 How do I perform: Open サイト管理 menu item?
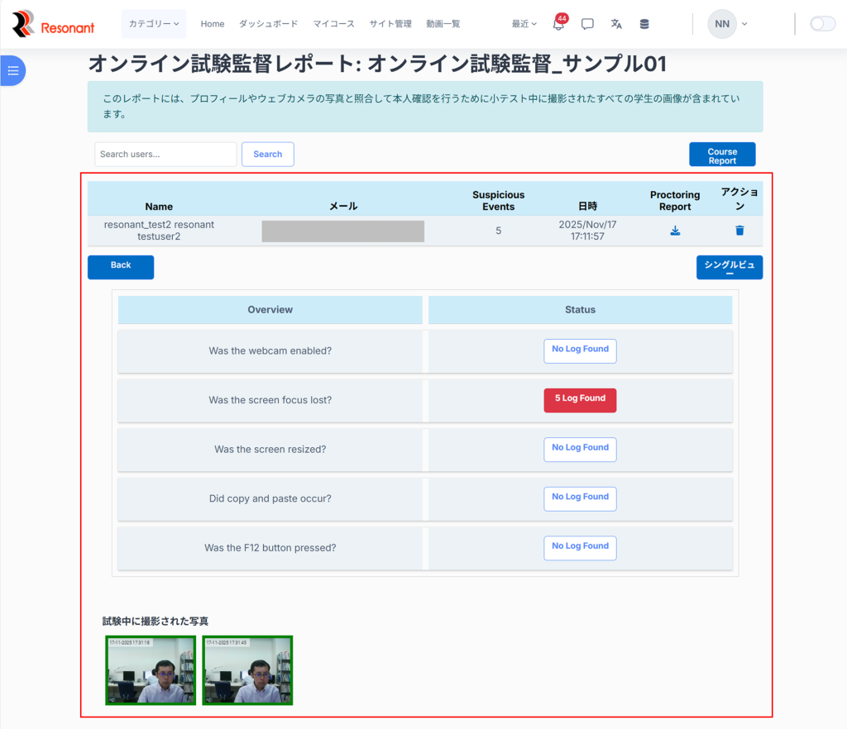pyautogui.click(x=390, y=24)
